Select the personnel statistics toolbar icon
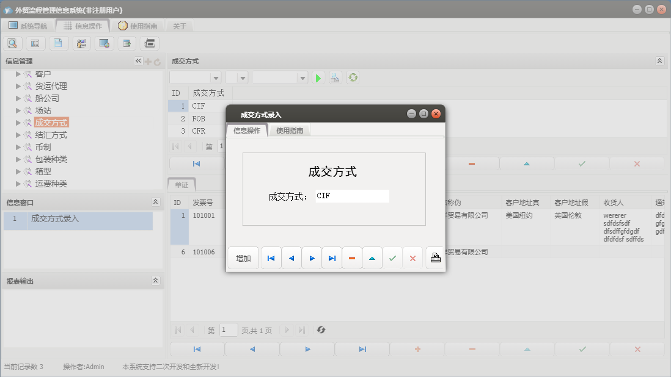 click(x=81, y=43)
